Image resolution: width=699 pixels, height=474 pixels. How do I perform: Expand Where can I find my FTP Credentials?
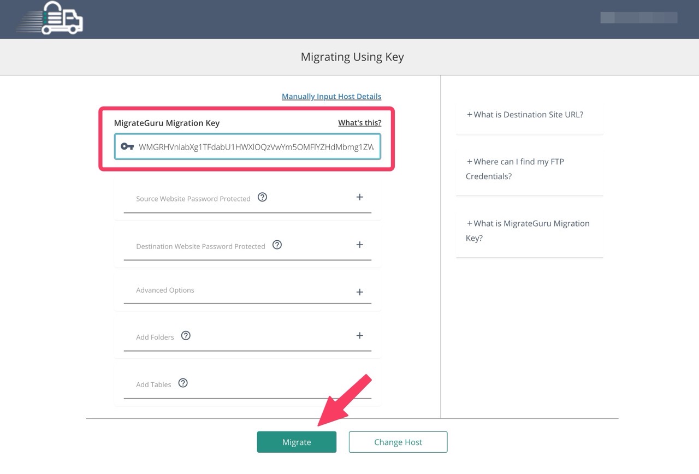coord(515,169)
